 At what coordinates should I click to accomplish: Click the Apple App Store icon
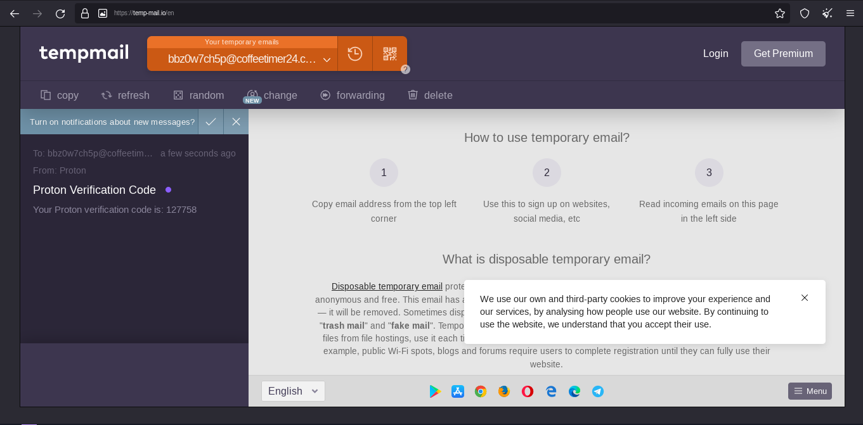458,391
